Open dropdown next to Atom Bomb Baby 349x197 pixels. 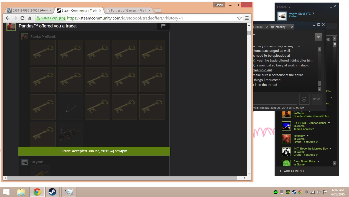[x=318, y=161]
